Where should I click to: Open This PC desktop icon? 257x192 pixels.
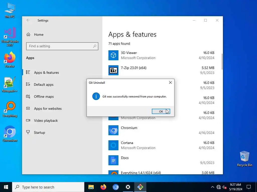10,10
